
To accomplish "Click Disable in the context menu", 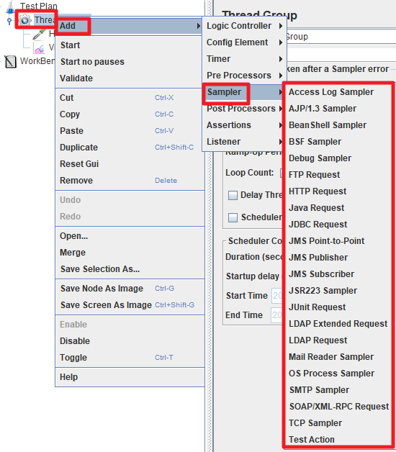I will click(130, 341).
